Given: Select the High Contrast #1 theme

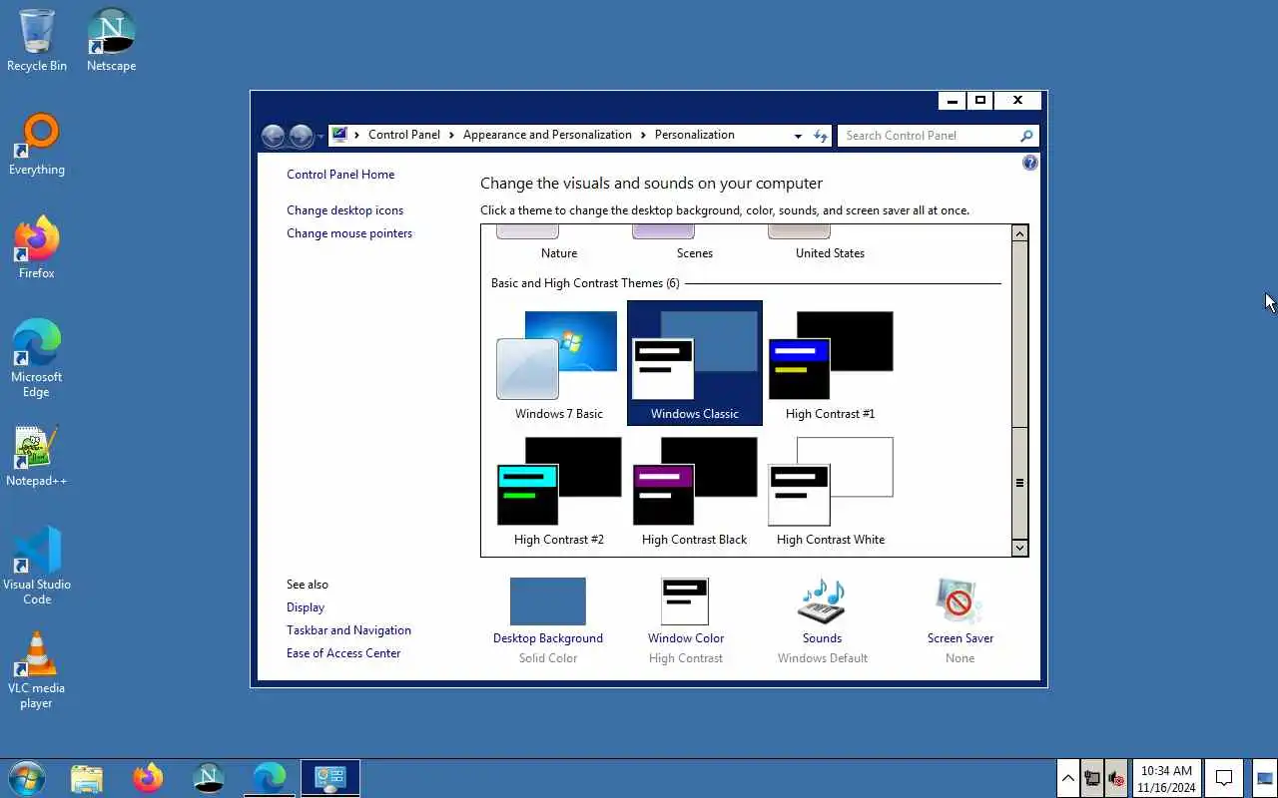Looking at the screenshot, I should click(x=830, y=363).
